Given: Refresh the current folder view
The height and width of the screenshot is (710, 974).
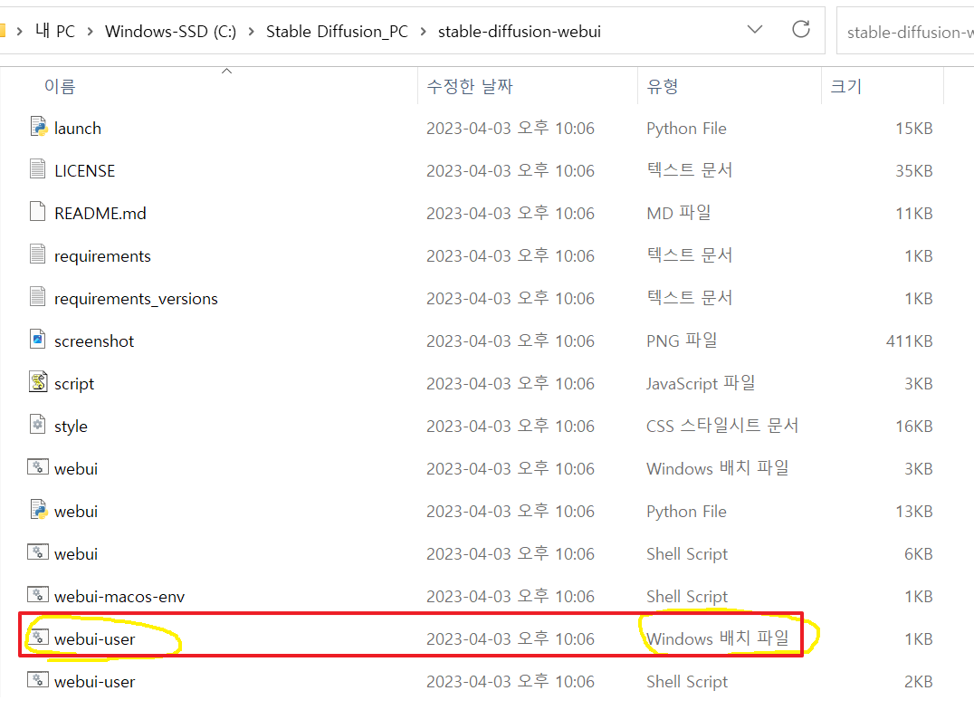Looking at the screenshot, I should pos(801,29).
